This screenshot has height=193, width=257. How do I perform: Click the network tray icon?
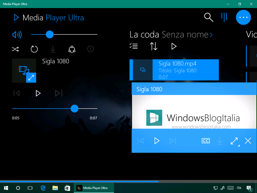click(x=215, y=188)
